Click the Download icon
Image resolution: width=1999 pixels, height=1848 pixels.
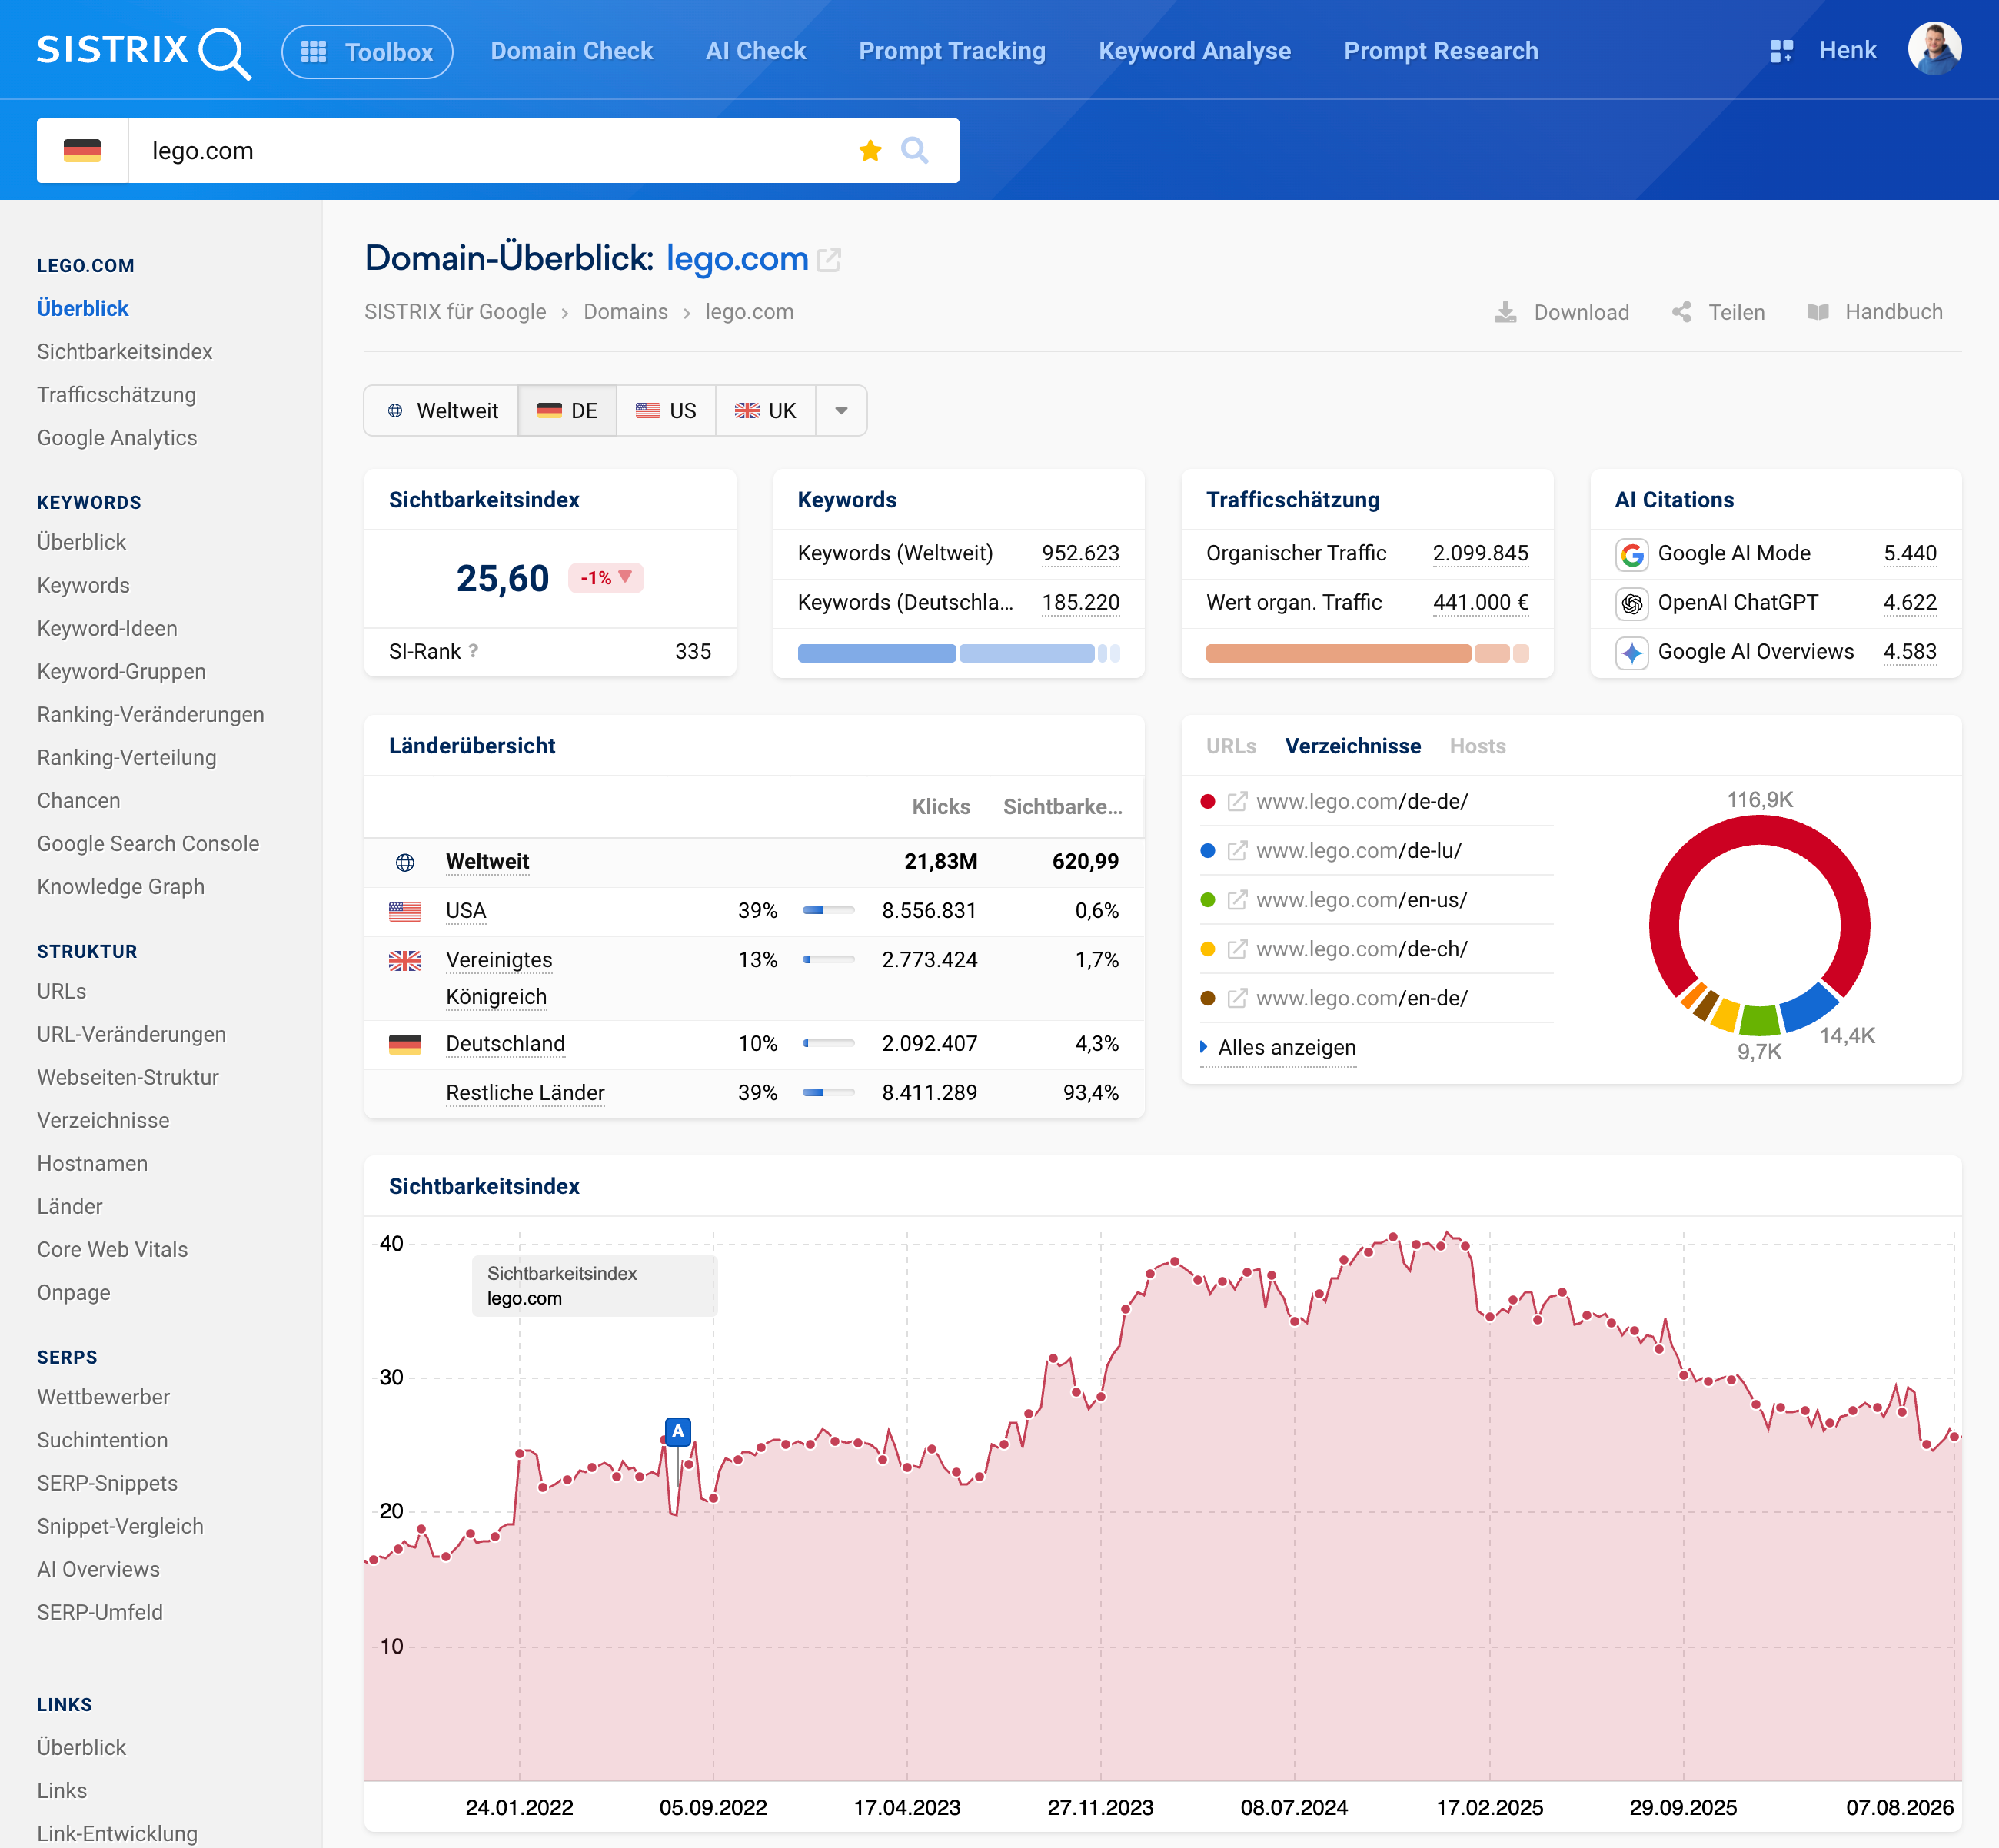click(x=1505, y=312)
